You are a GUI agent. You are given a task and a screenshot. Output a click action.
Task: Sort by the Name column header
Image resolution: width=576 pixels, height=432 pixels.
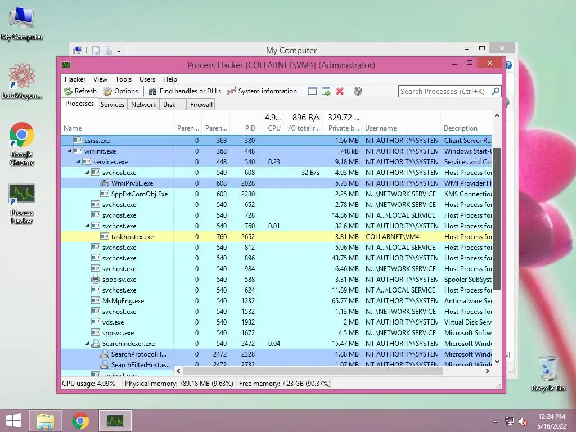click(x=117, y=128)
